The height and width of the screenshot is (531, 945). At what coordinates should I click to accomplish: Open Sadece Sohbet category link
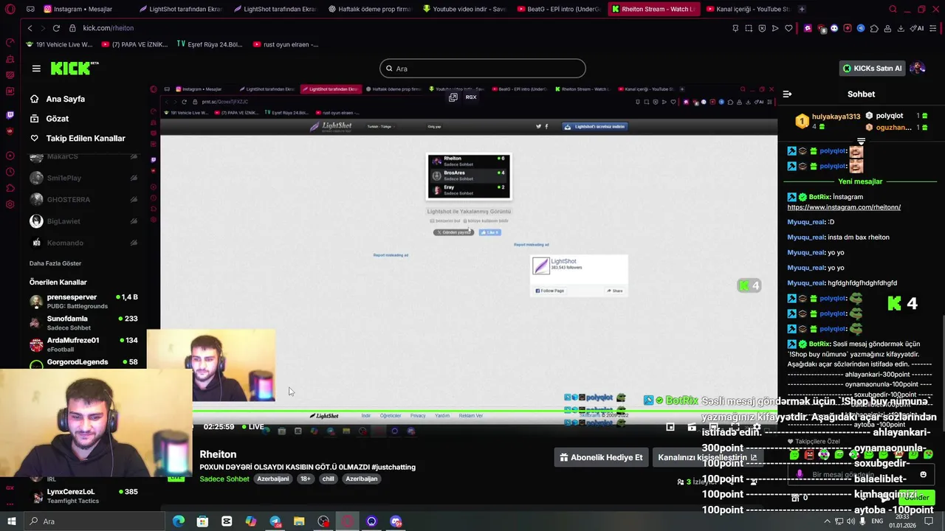(x=224, y=479)
